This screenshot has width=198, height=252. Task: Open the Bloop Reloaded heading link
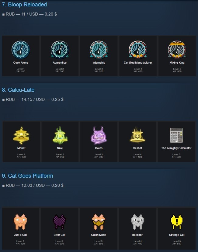coord(24,5)
